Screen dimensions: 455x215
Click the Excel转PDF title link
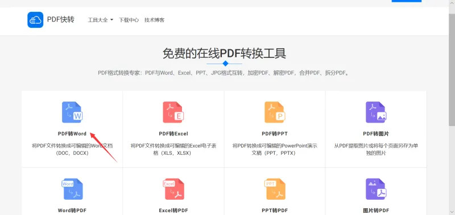[x=173, y=210]
